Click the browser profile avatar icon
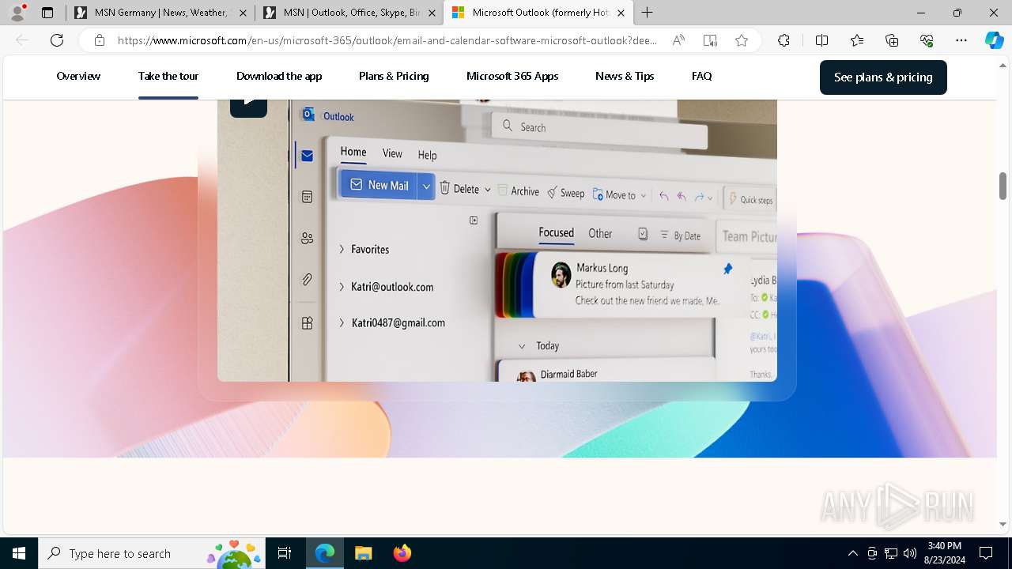1012x569 pixels. [17, 13]
